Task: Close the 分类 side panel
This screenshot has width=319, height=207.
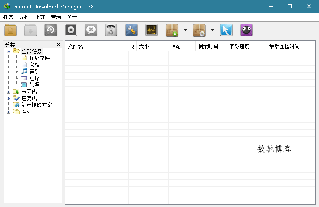Action: (x=58, y=45)
